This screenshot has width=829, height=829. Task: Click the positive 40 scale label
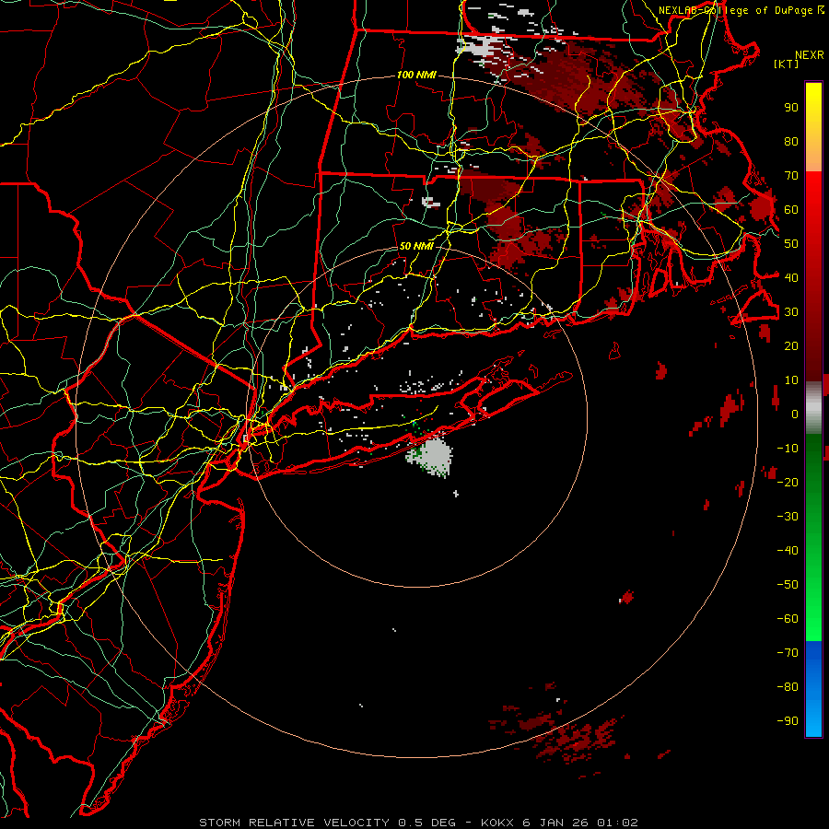791,278
